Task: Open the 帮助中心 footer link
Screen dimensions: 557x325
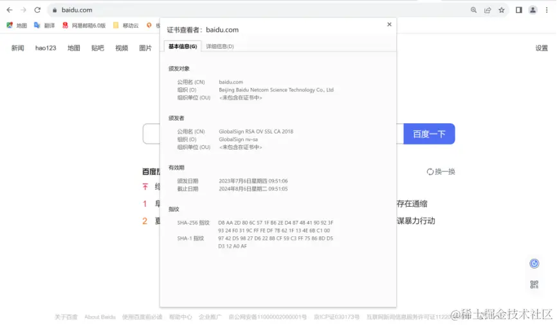Action: point(181,317)
